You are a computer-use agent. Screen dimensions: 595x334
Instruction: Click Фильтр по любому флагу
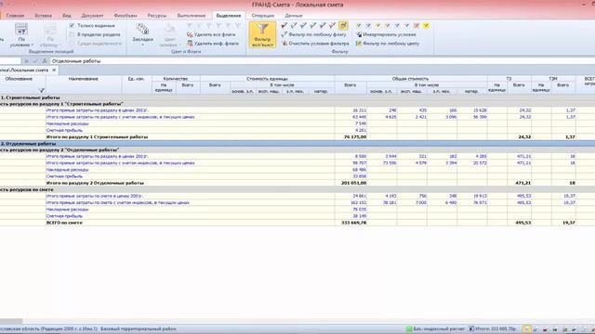click(314, 34)
